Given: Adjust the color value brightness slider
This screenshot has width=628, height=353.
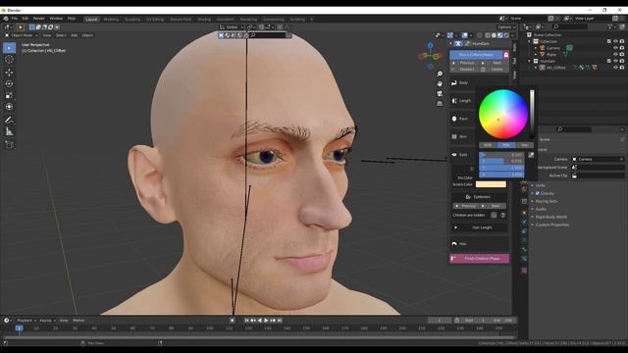Looking at the screenshot, I should coord(532,114).
